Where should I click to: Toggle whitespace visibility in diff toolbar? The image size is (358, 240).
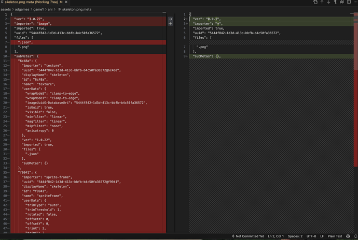pos(335,2)
